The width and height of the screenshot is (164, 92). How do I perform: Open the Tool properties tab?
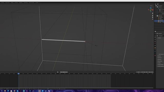155,34
